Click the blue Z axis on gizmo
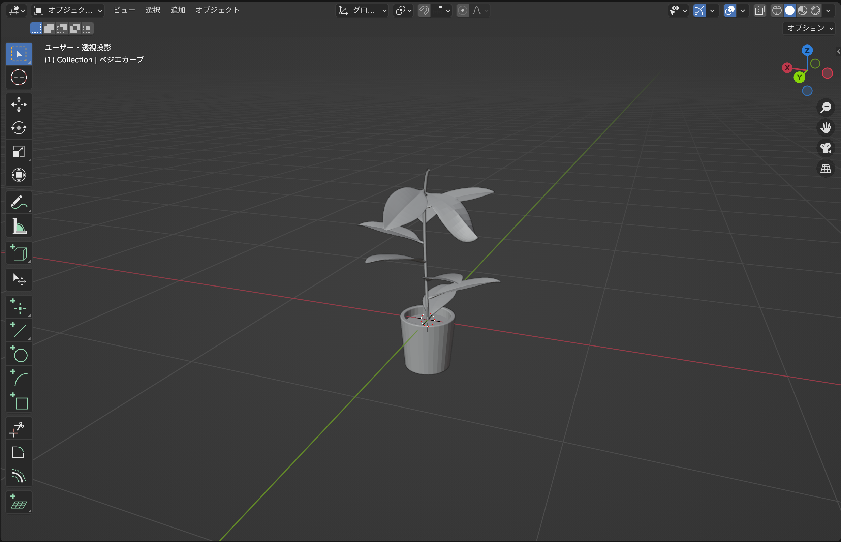 pos(807,50)
